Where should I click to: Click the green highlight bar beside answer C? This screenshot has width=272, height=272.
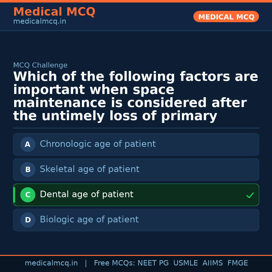(14, 195)
